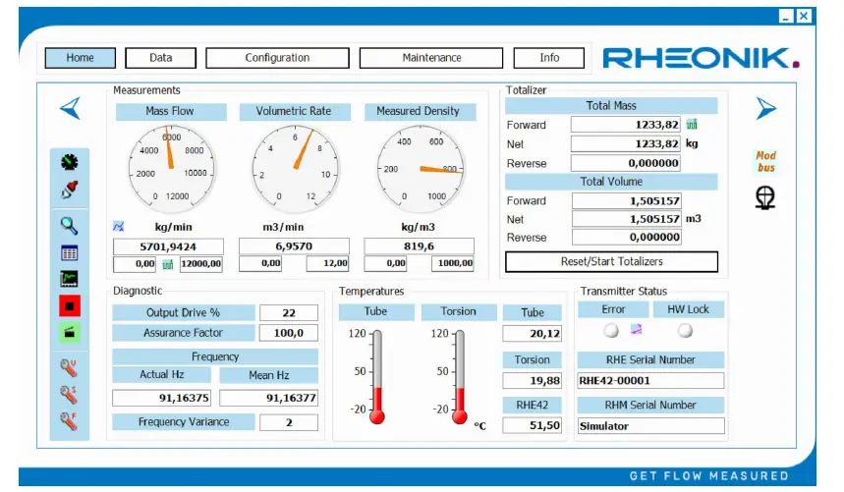Open the trend chart monitor icon
This screenshot has width=844, height=492.
(70, 279)
